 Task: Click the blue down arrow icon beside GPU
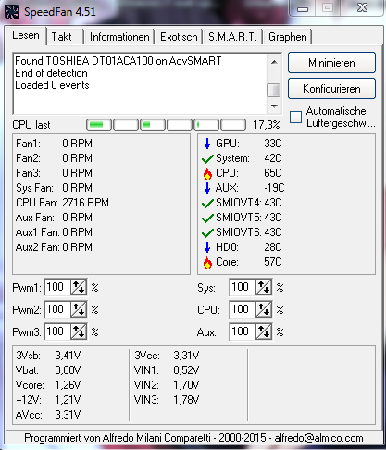click(207, 144)
